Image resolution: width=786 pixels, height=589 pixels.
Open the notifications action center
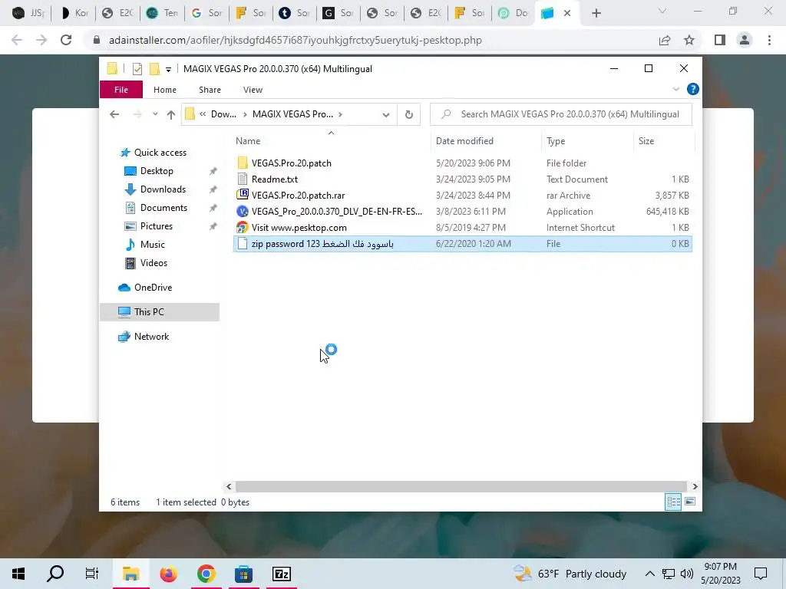[761, 574]
